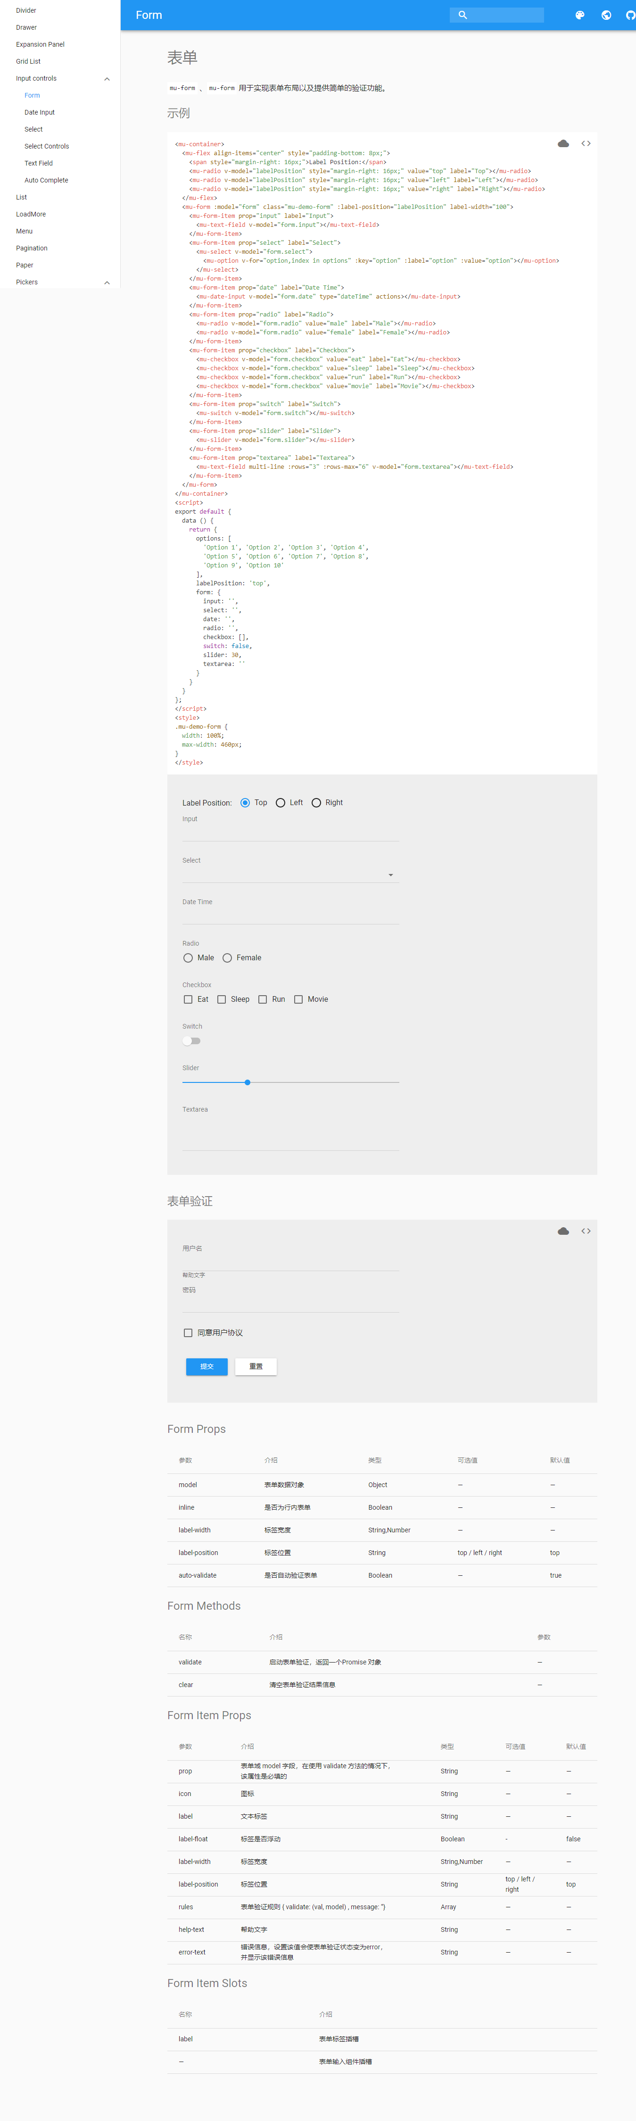Image resolution: width=636 pixels, height=2121 pixels.
Task: Click the model row in Form Props
Action: point(382,1485)
